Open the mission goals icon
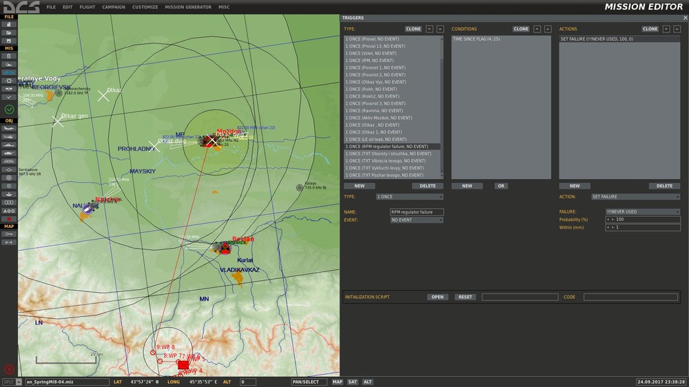Screen dimensions: 689x387 [9, 81]
